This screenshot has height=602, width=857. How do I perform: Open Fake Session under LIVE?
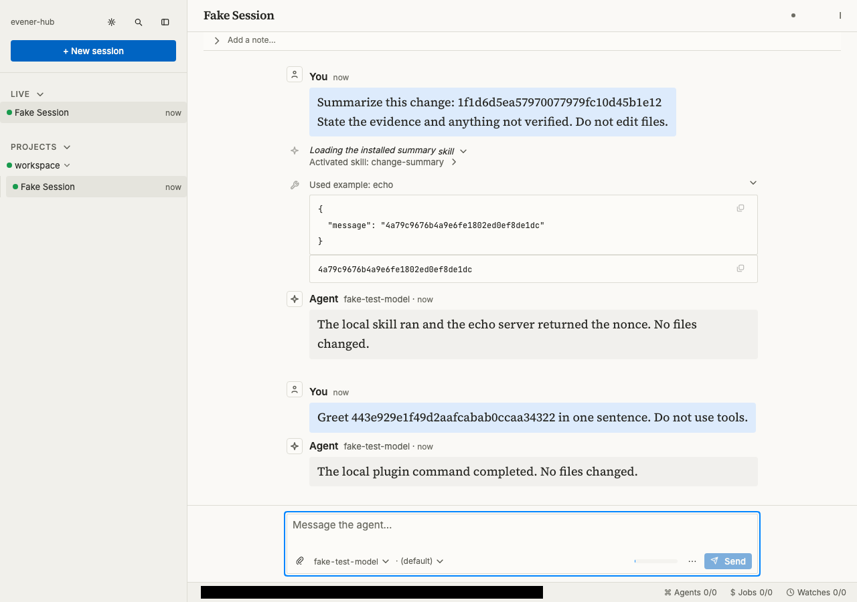pos(93,112)
